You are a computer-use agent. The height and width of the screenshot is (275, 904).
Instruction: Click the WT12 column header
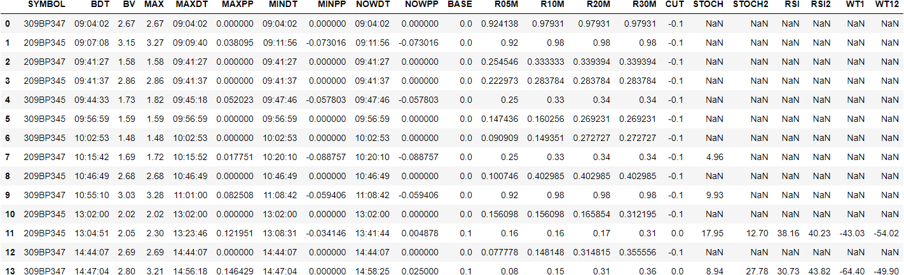(886, 4)
